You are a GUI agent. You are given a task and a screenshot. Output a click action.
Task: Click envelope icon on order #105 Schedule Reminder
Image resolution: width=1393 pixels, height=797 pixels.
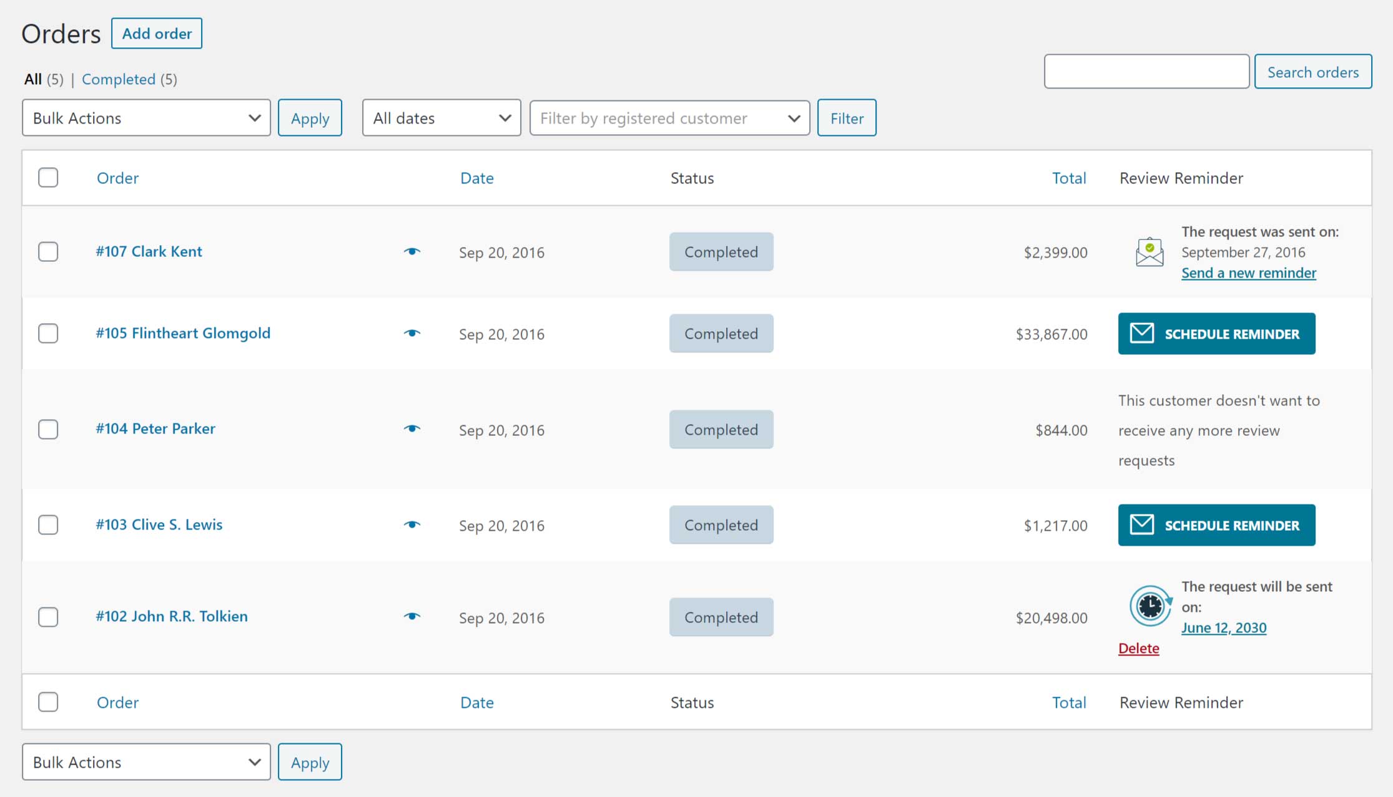click(1142, 333)
